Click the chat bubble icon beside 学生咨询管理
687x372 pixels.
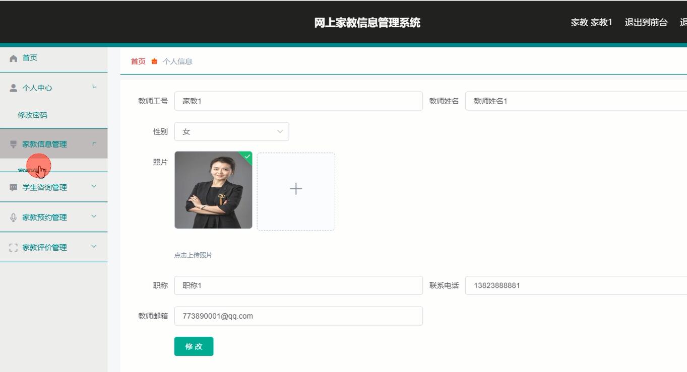point(14,187)
